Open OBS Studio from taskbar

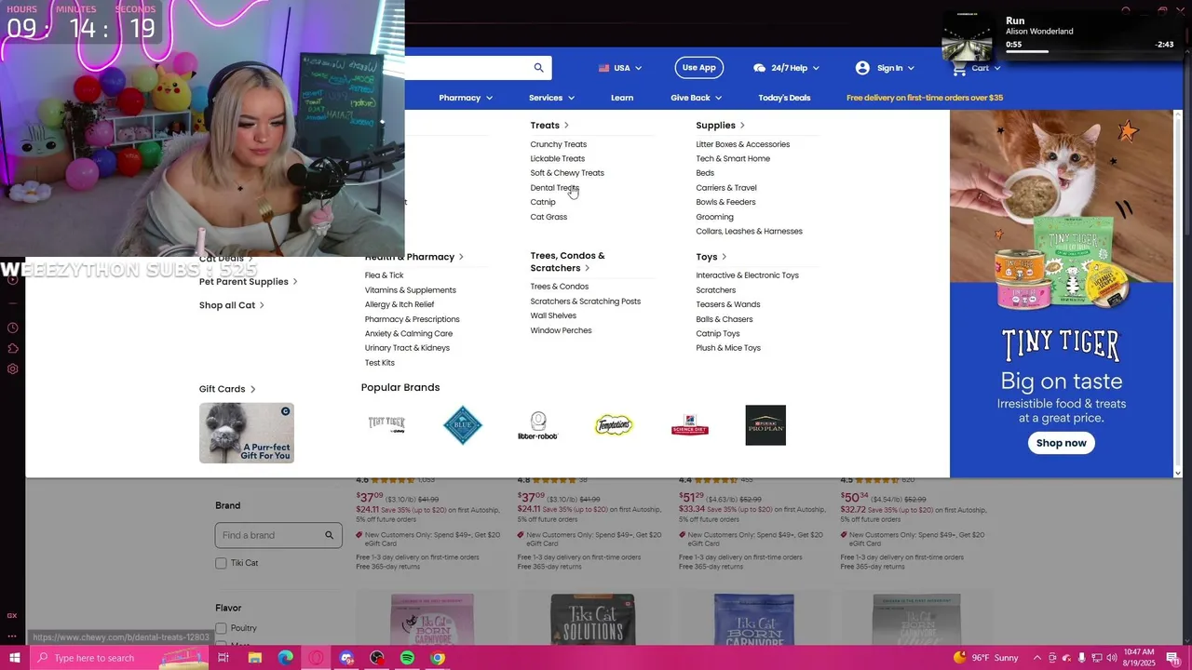(377, 658)
